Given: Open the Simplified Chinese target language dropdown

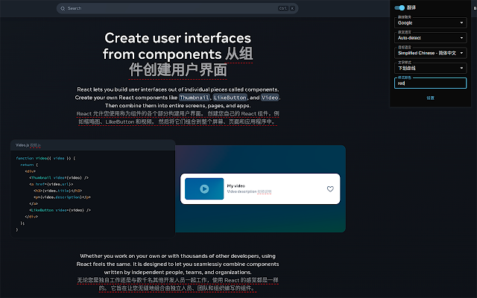Looking at the screenshot, I should pos(430,53).
